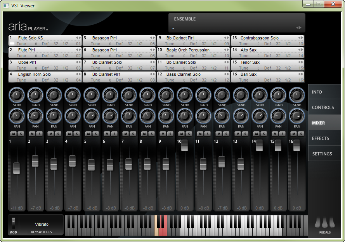Switch to the CONTROLS tab

[324, 107]
